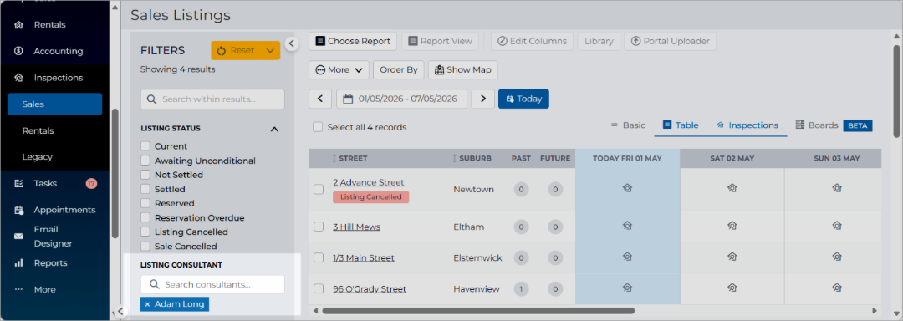The image size is (903, 321).
Task: Add inspection for 3 Hill Mews on Sat 02 May
Action: pos(732,226)
